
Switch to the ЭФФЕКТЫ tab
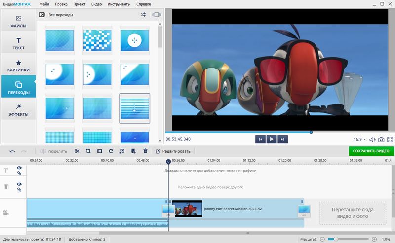coord(18,109)
